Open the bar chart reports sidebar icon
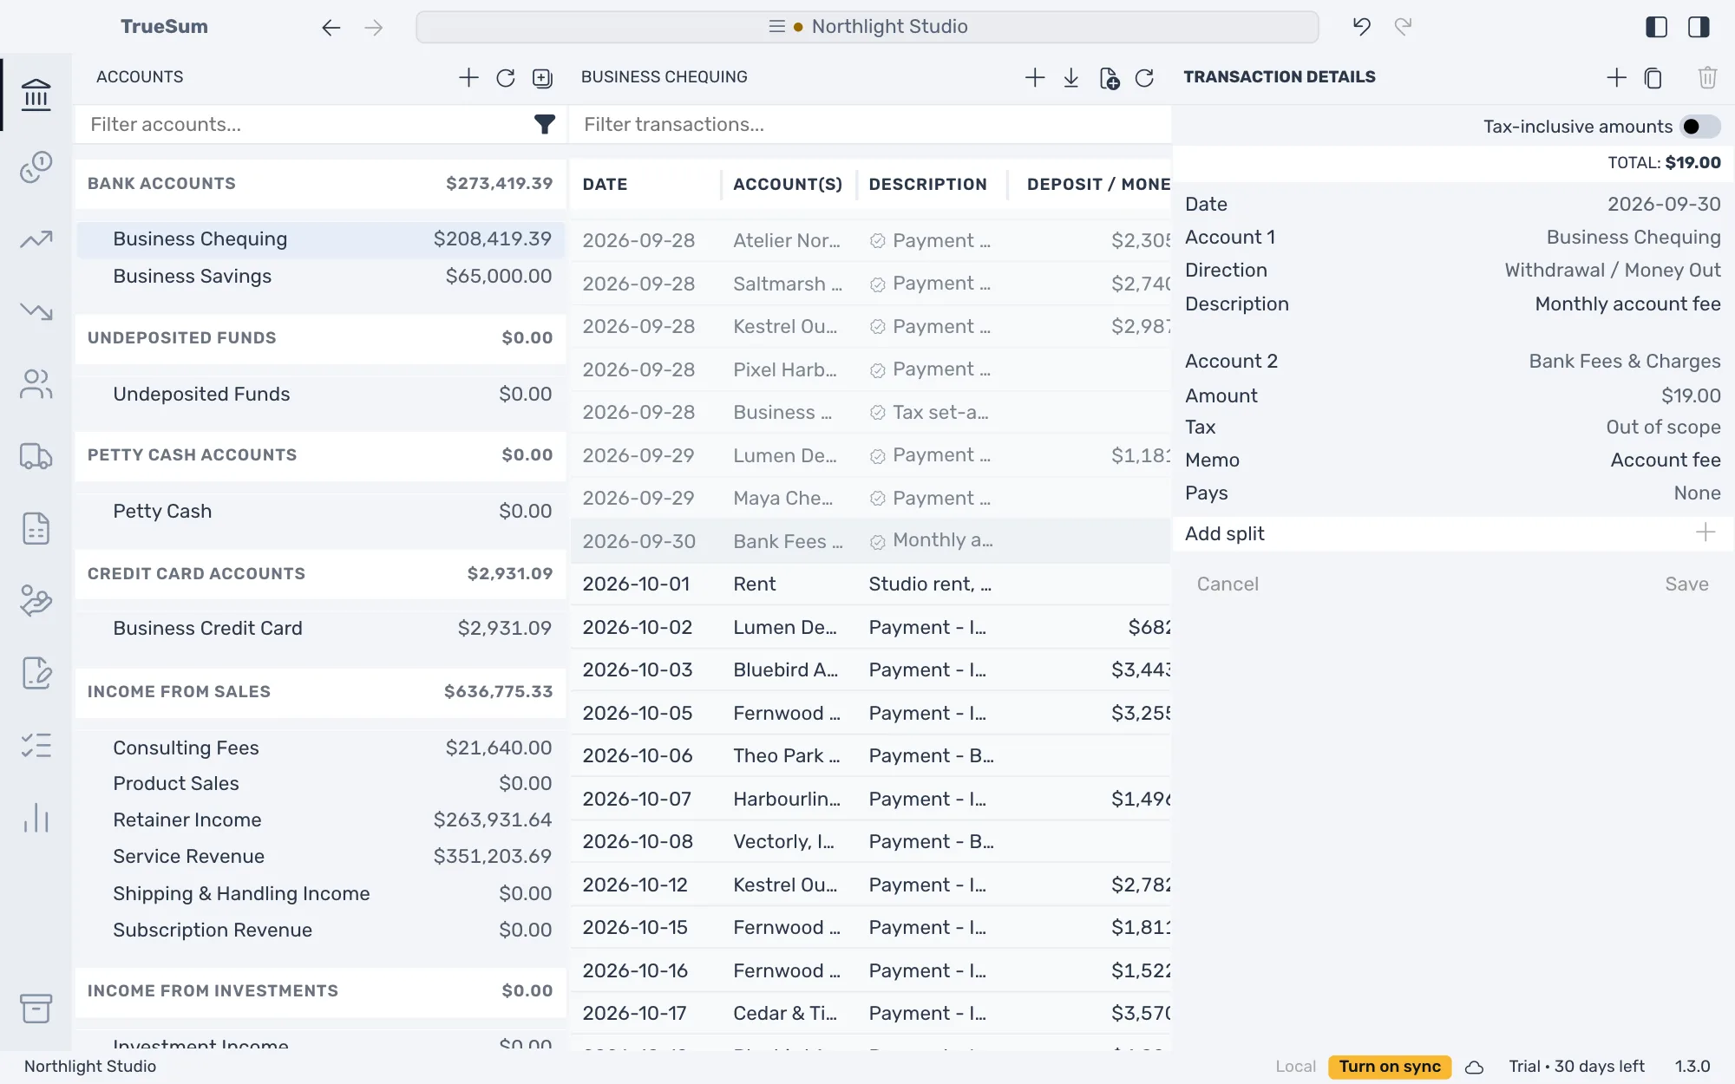 pyautogui.click(x=36, y=818)
